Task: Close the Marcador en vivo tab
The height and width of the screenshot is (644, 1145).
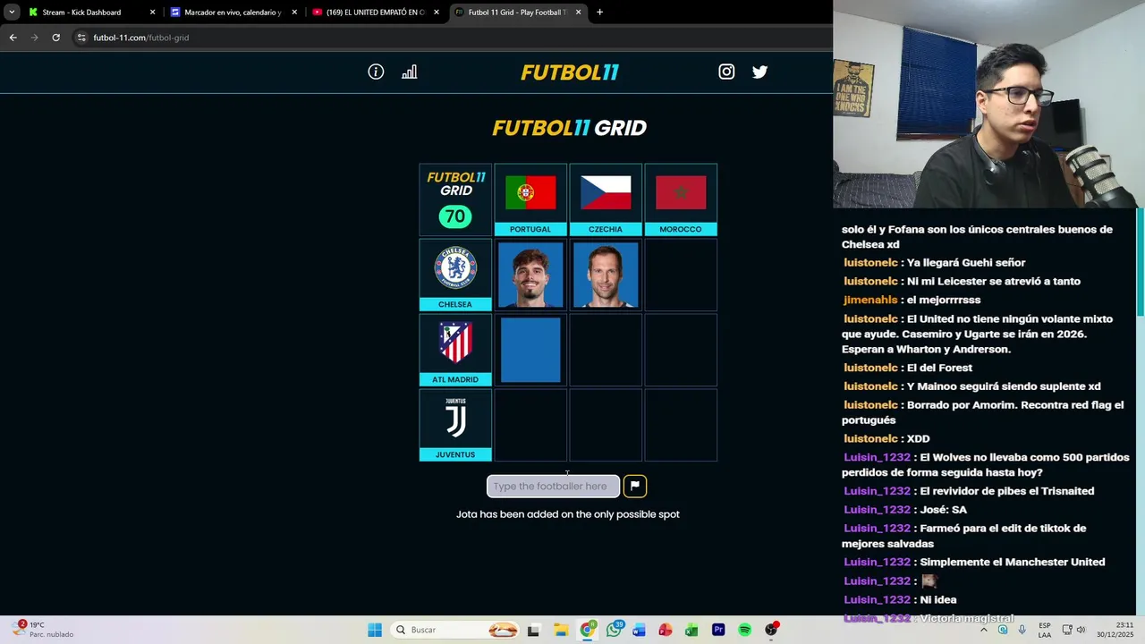Action: click(294, 13)
